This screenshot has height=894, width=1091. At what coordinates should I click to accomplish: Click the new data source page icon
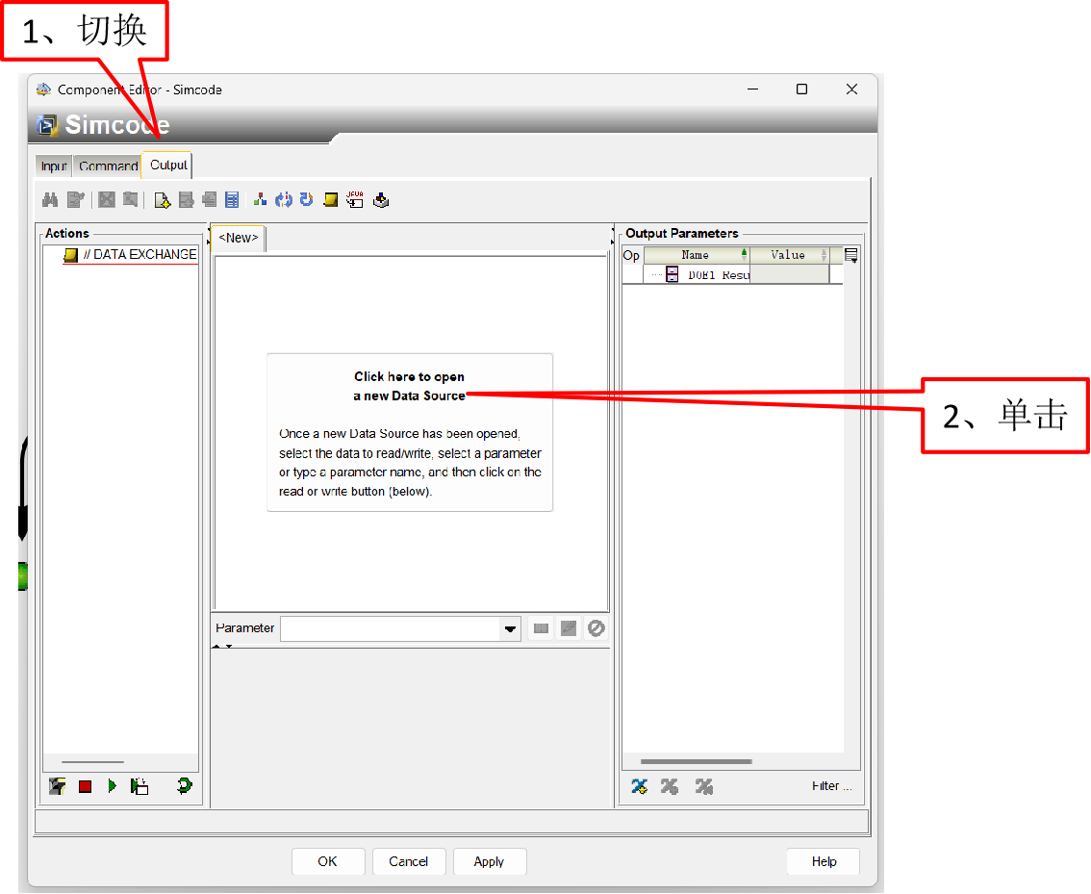click(163, 200)
